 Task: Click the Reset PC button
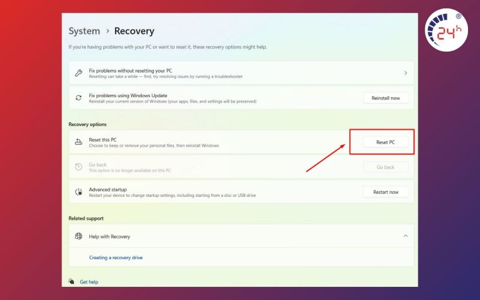386,142
